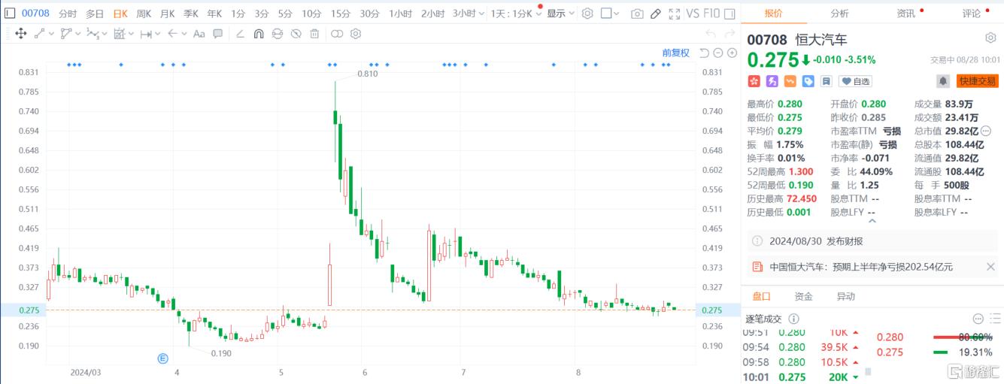Select the arrow annotation tool
Image resolution: width=1004 pixels, height=384 pixels.
pos(172,33)
